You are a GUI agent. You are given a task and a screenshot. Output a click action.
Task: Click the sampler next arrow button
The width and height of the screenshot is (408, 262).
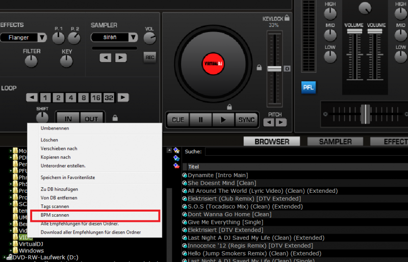tap(121, 57)
